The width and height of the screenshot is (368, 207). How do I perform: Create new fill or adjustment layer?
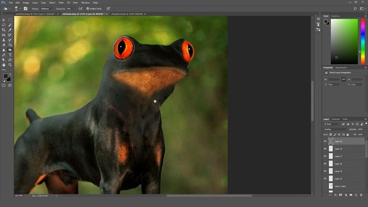pos(346,195)
